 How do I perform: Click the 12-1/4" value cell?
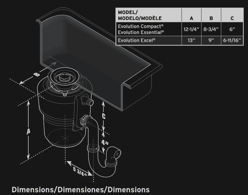(191, 29)
